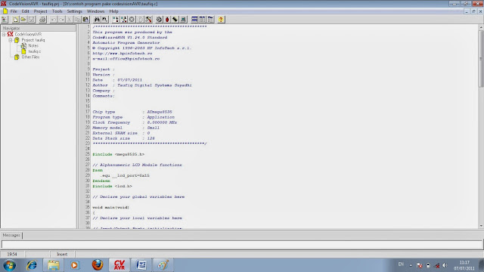Click the Insert mode status indicator
Viewport: 484px width, 272px height.
point(62,254)
